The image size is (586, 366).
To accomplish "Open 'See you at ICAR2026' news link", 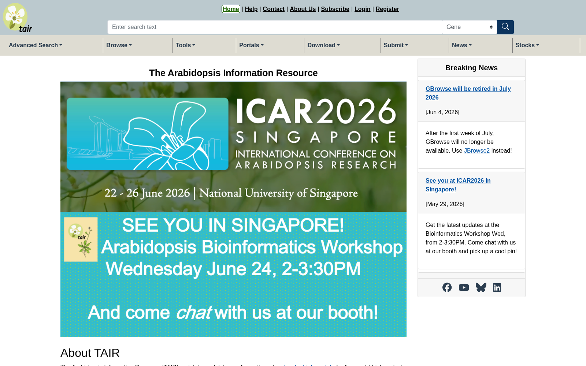I will pyautogui.click(x=458, y=185).
